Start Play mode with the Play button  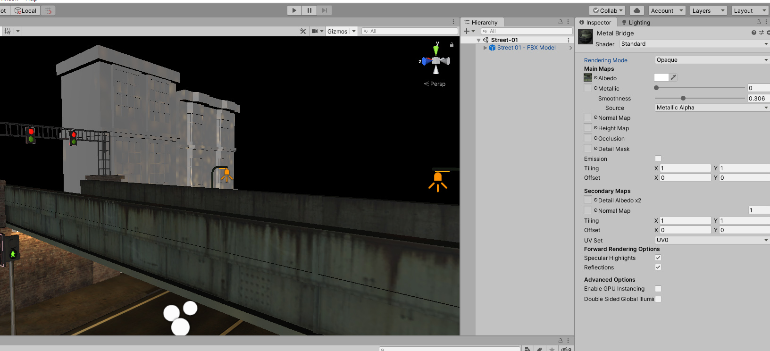tap(294, 10)
